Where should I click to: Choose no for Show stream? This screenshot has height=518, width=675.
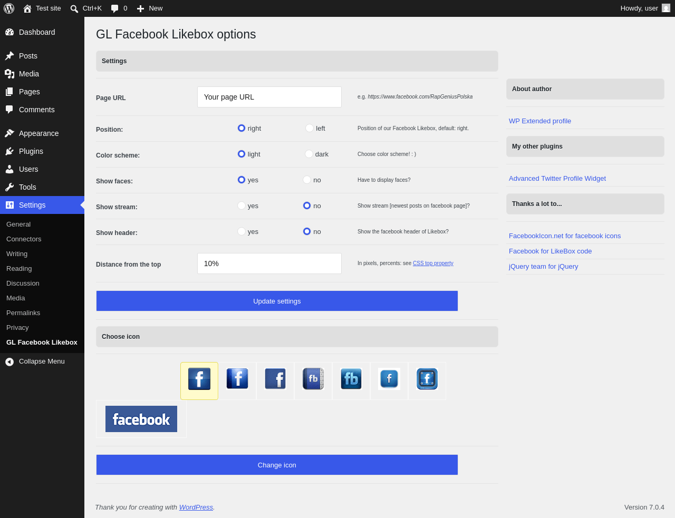coord(307,206)
